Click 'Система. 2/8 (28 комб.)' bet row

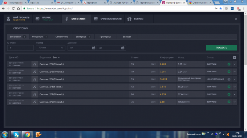tap(122, 94)
